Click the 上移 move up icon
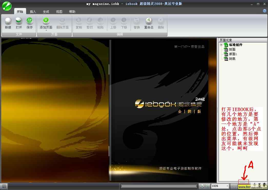 click(x=113, y=20)
